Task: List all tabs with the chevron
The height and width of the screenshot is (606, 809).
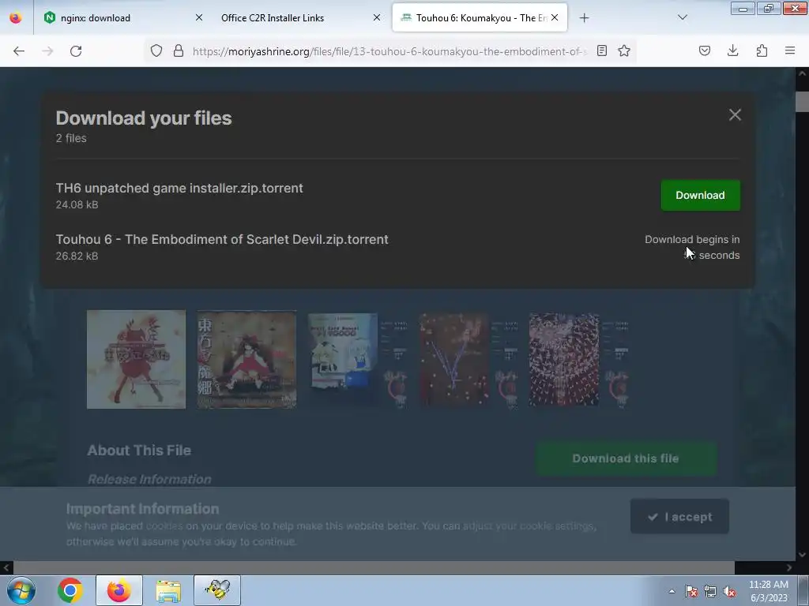Action: [x=683, y=17]
